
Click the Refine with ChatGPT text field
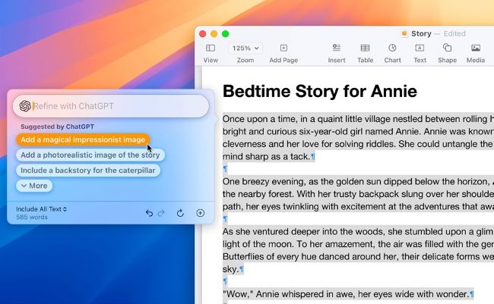pos(114,106)
